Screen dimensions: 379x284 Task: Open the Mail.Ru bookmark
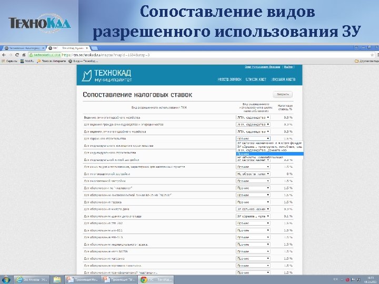coord(27,61)
